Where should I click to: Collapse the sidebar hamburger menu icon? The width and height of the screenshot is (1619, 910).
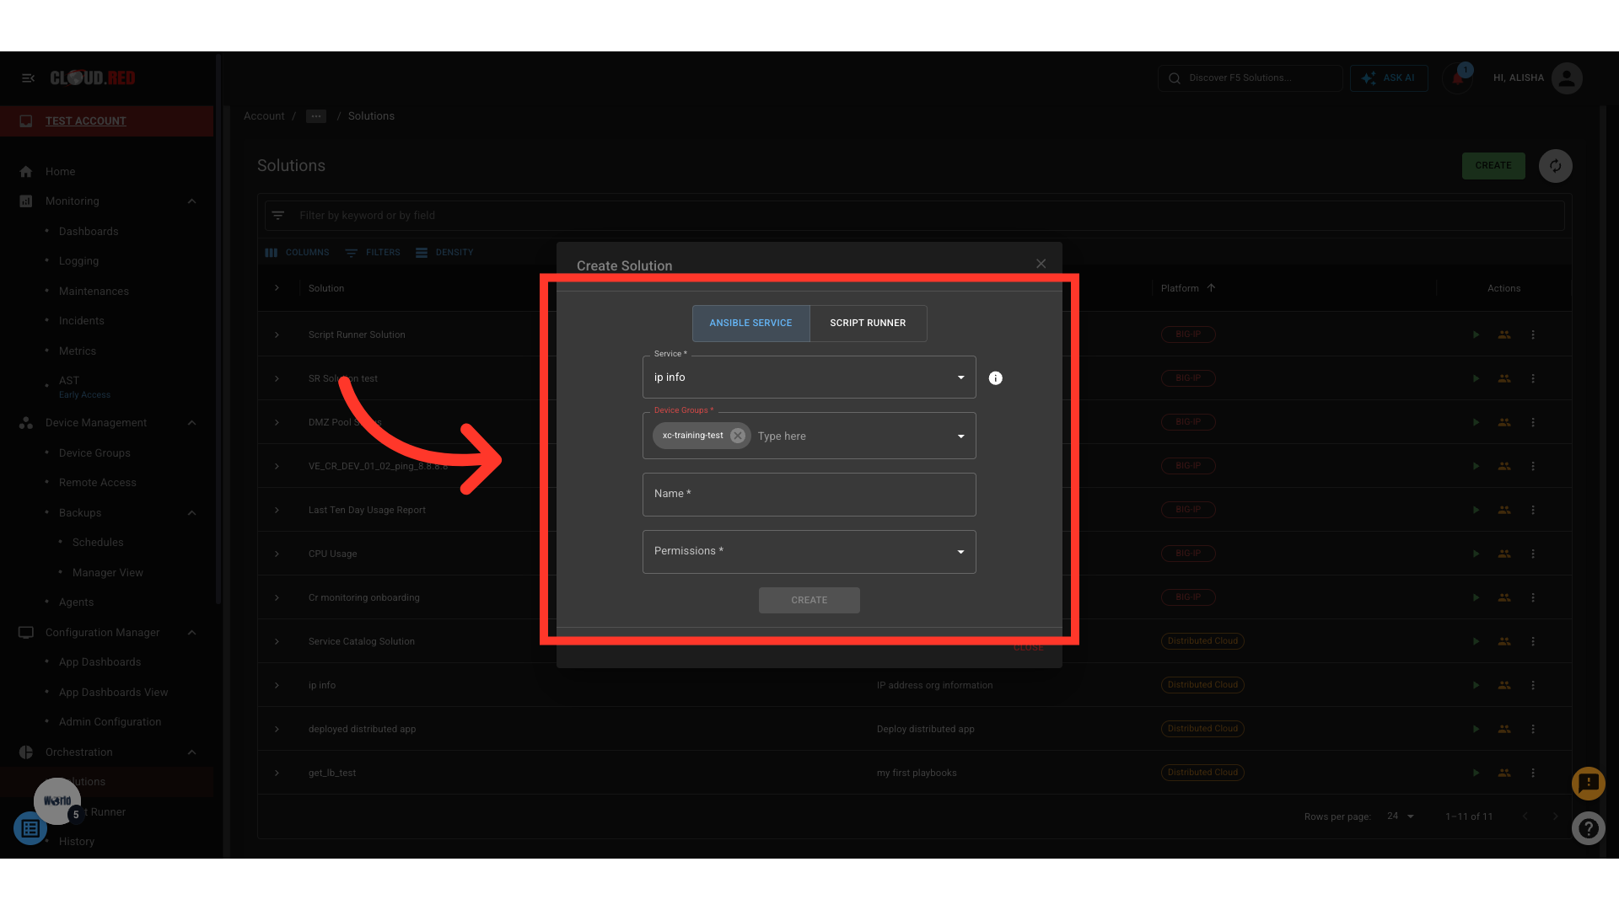click(28, 78)
